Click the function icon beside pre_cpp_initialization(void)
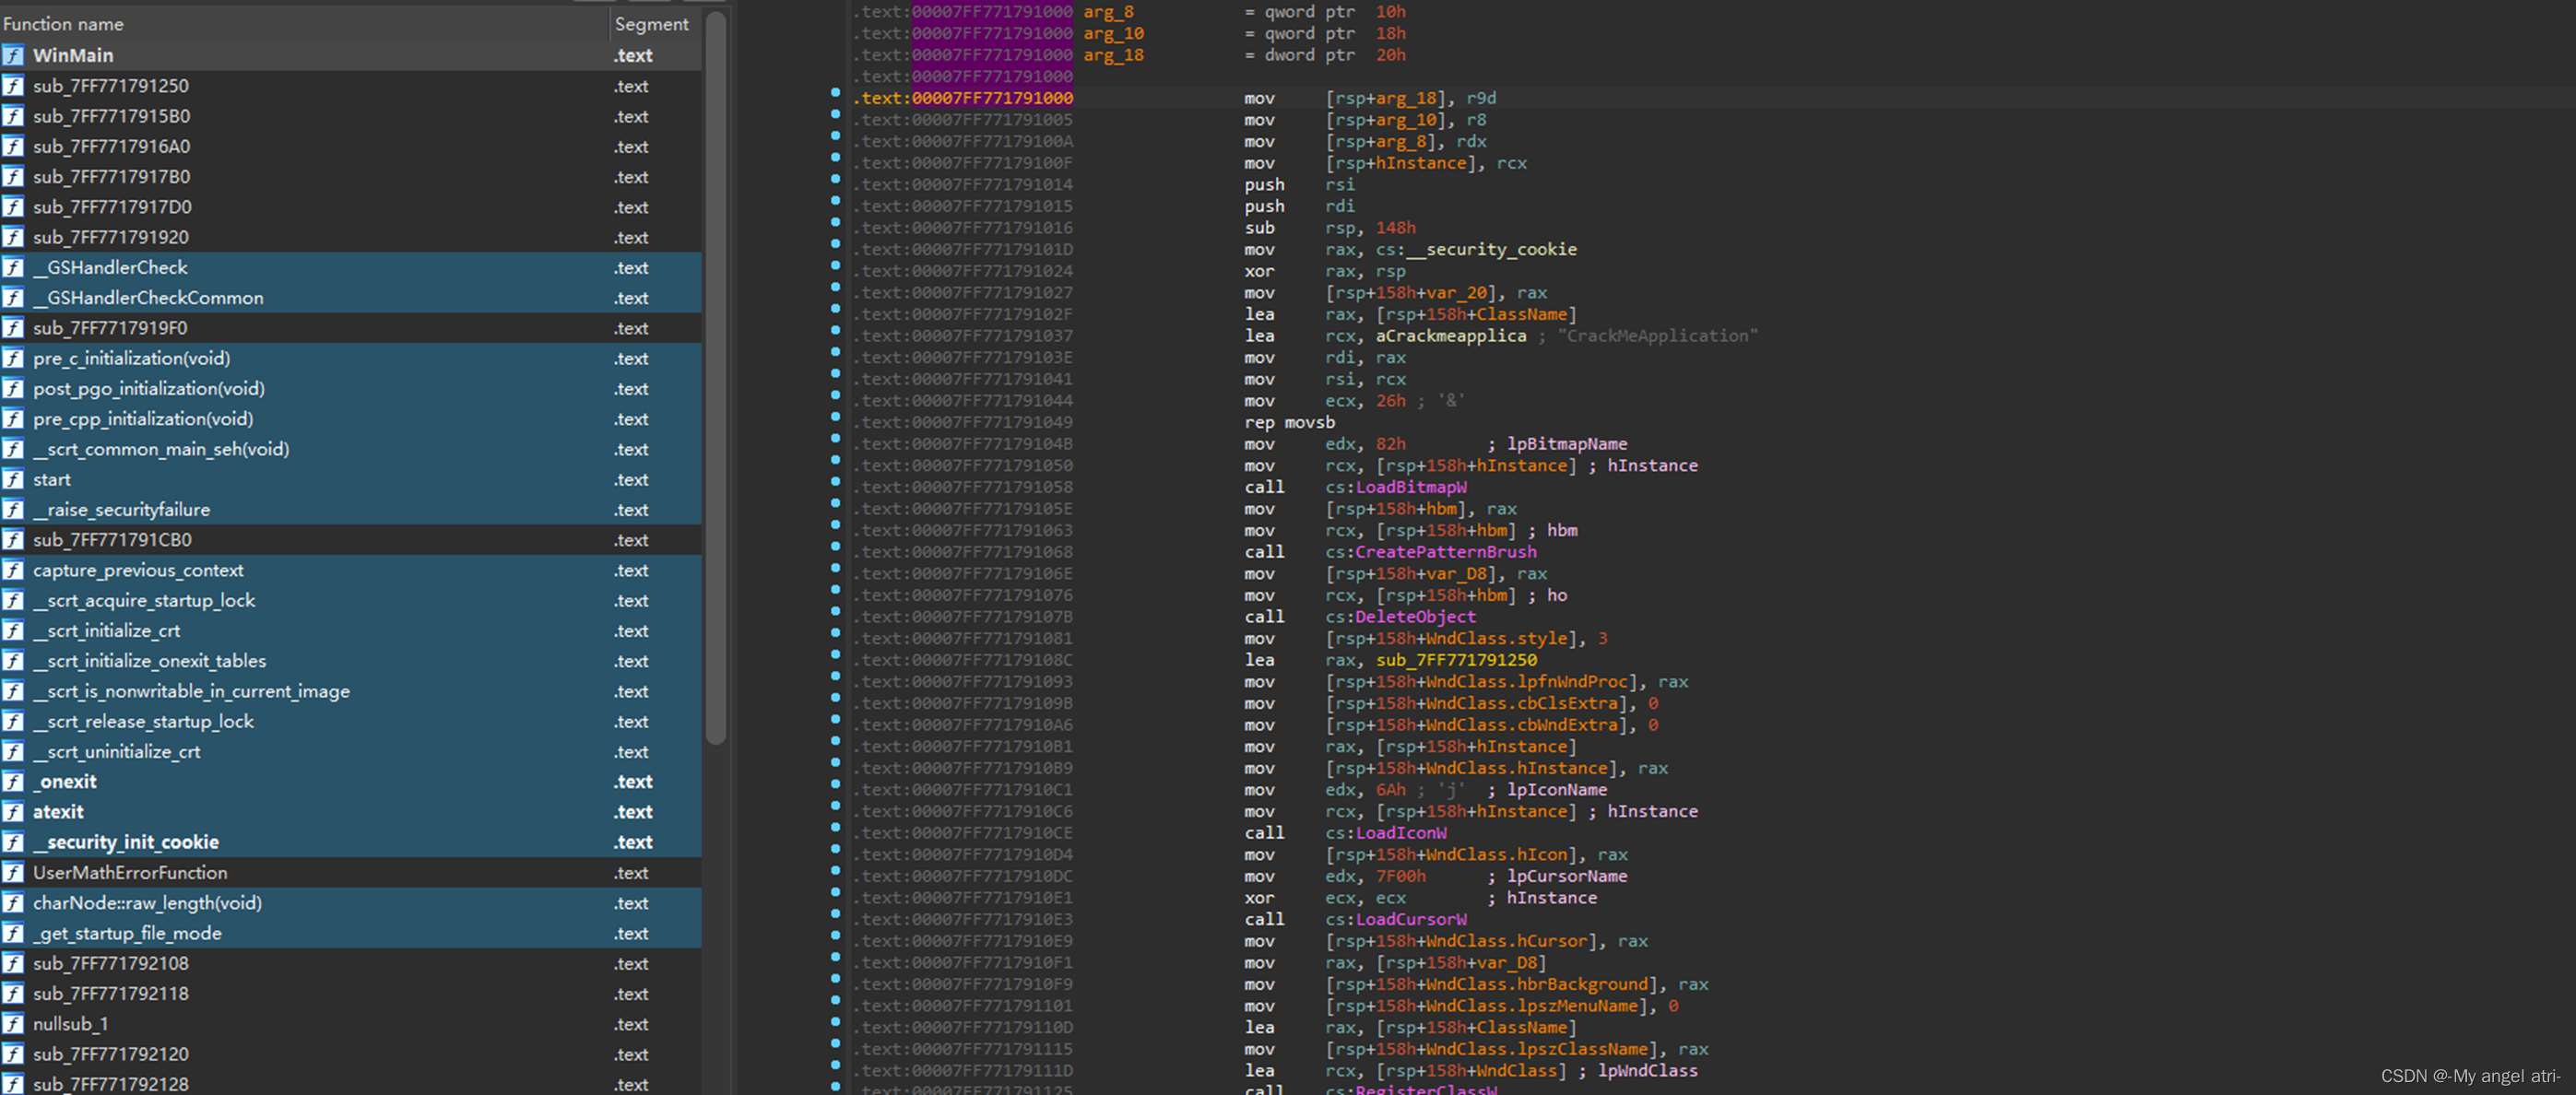The width and height of the screenshot is (2576, 1095). point(13,419)
